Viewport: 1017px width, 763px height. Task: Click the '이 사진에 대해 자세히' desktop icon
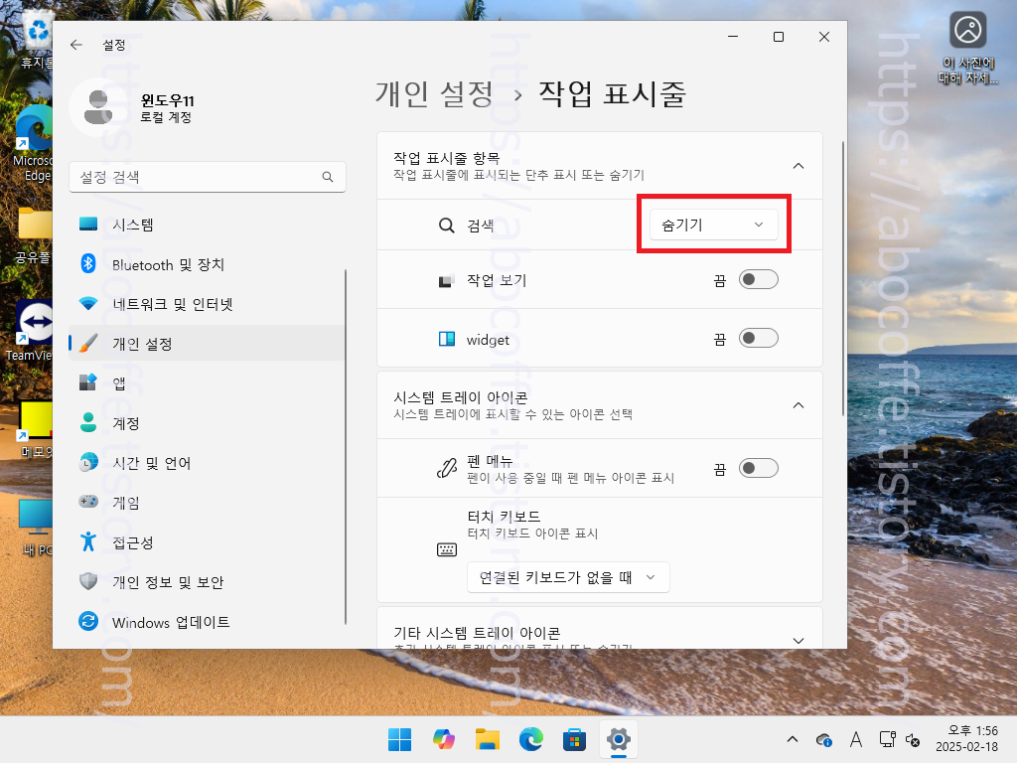pyautogui.click(x=967, y=48)
